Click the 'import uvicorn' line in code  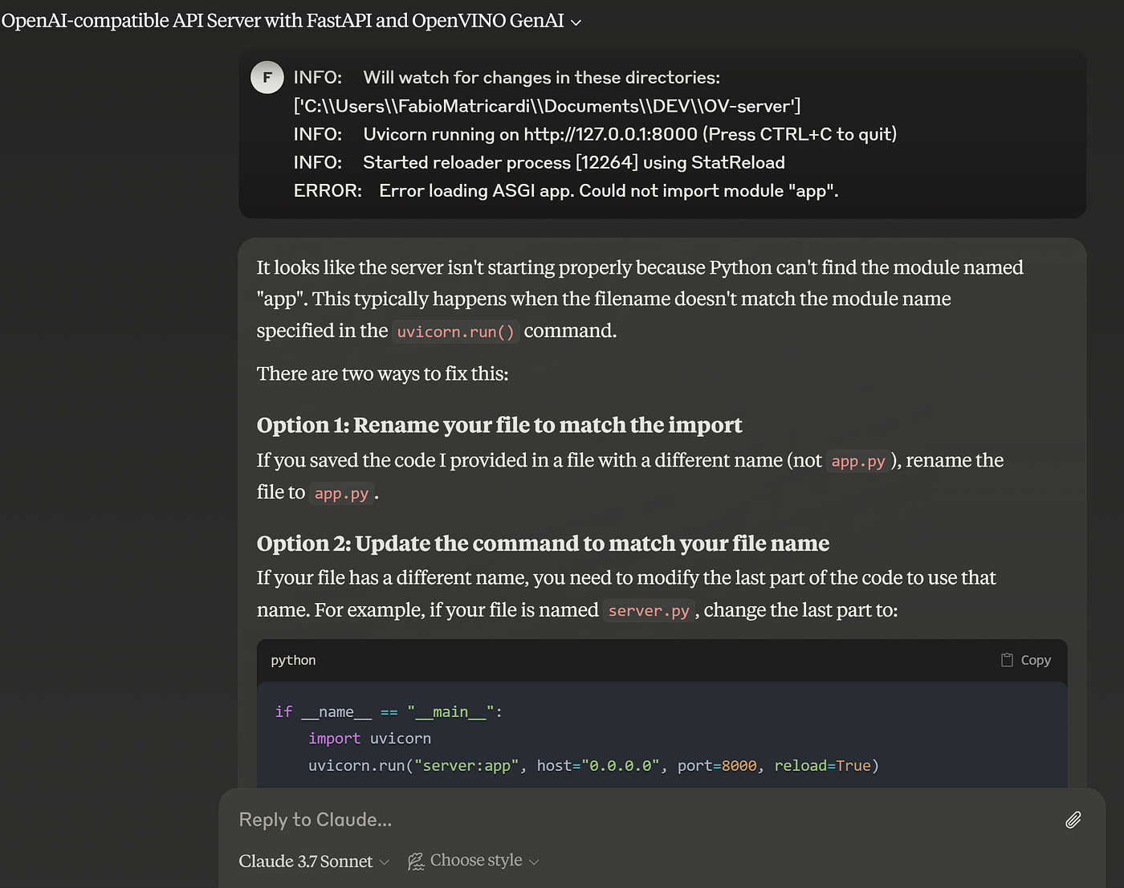pyautogui.click(x=369, y=739)
